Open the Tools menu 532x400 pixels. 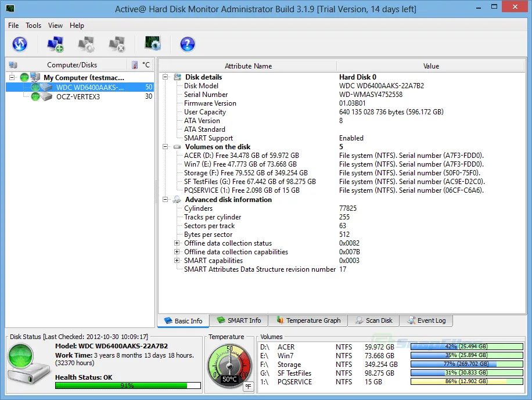pos(33,26)
